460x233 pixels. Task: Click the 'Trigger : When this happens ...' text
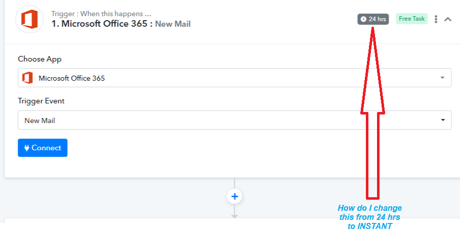[x=101, y=14]
